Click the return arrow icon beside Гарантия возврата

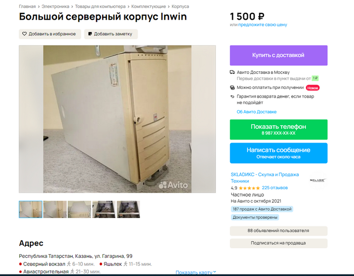(232, 97)
